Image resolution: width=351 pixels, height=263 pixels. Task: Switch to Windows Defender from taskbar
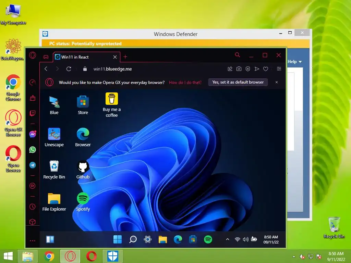tap(112, 256)
